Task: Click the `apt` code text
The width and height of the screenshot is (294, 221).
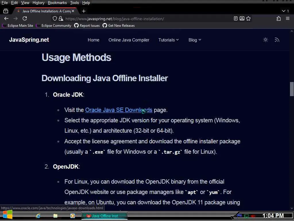Action: point(192,192)
